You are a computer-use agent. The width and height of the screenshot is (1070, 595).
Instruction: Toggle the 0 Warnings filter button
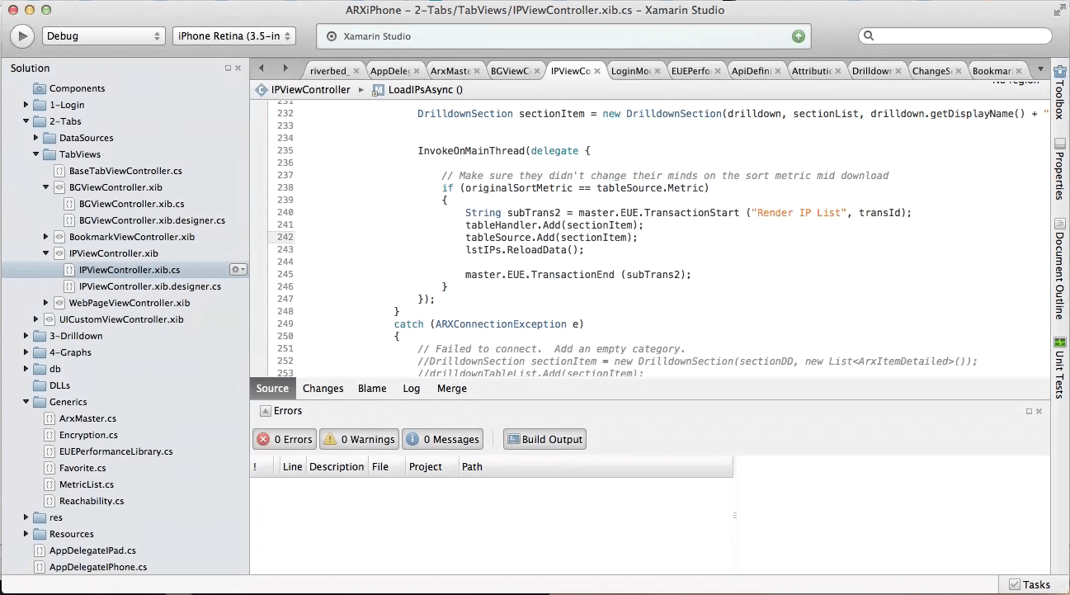[x=359, y=439]
